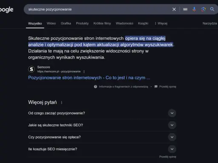Click feedback flag icon near snippet

point(156,87)
